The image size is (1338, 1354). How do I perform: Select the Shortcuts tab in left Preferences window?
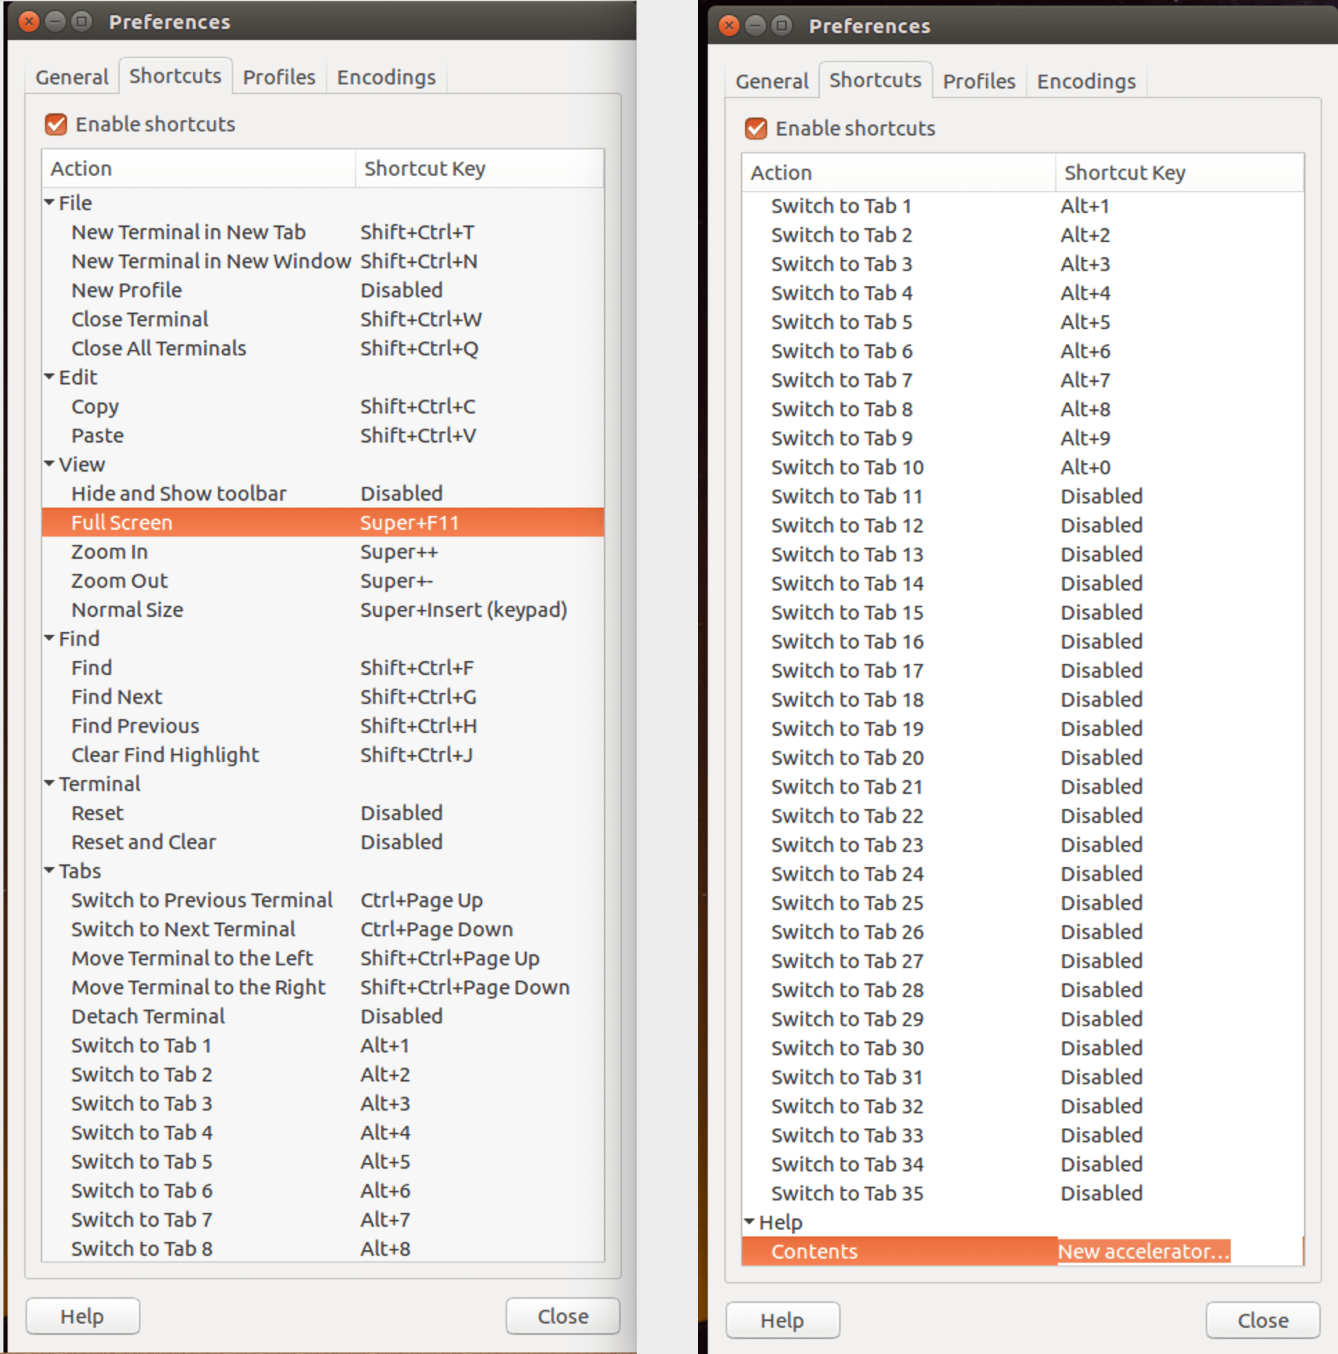(x=175, y=75)
